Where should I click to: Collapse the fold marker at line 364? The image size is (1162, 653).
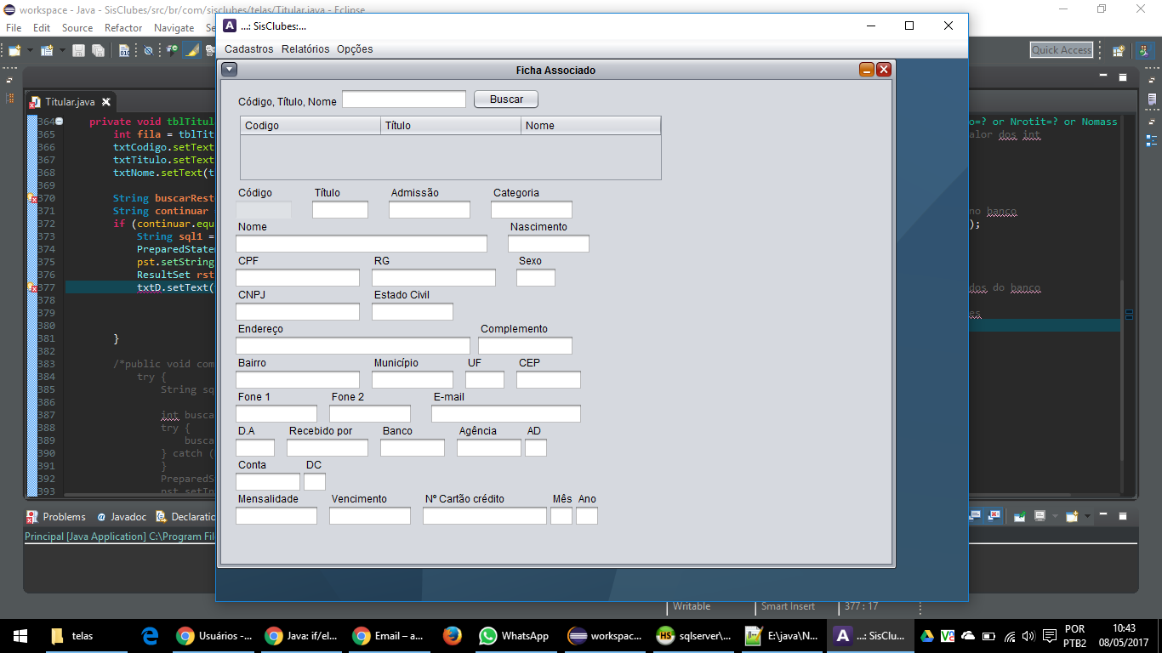pos(59,122)
